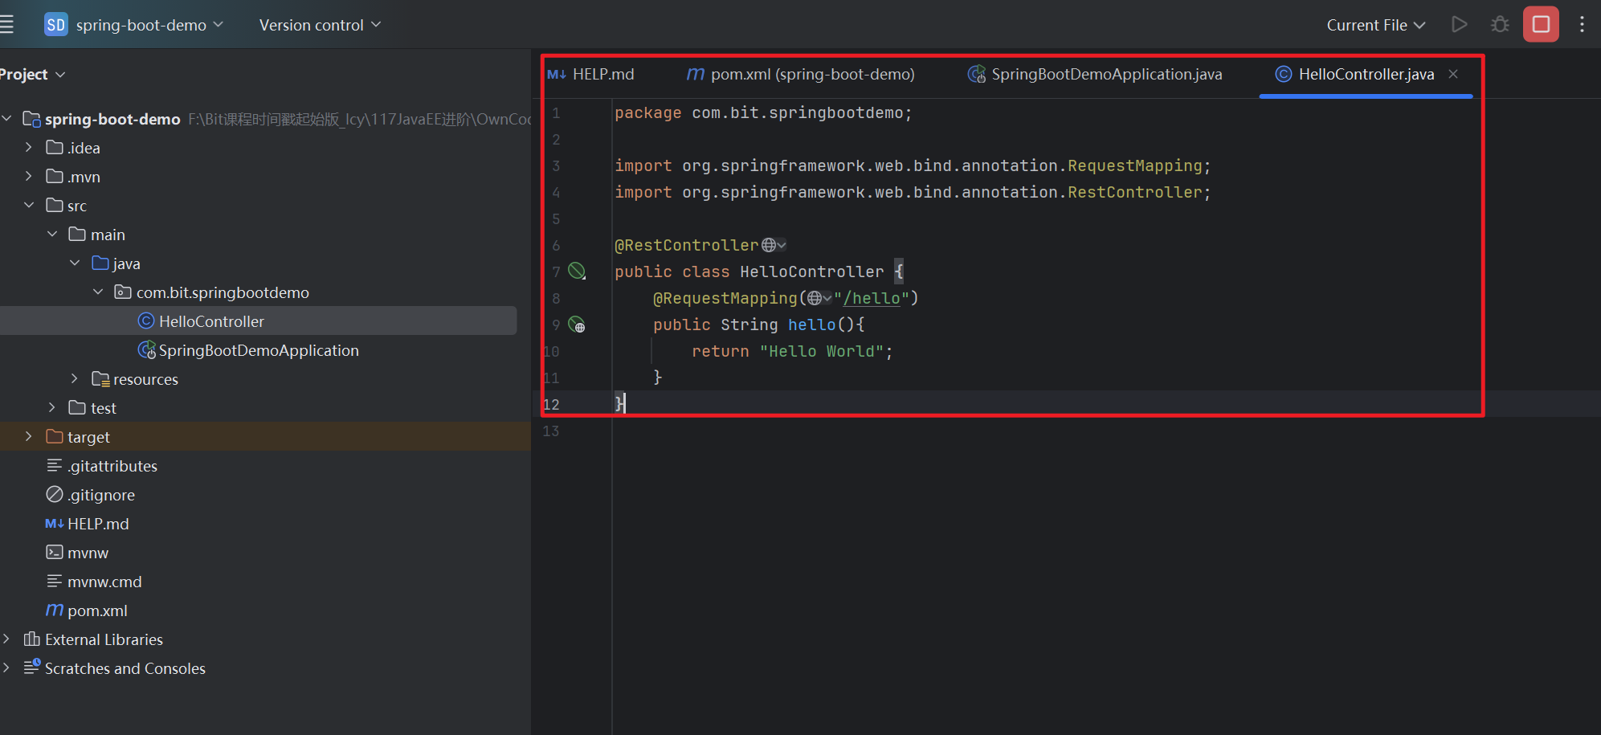Select HelloController class in project tree
This screenshot has width=1601, height=735.
point(258,321)
